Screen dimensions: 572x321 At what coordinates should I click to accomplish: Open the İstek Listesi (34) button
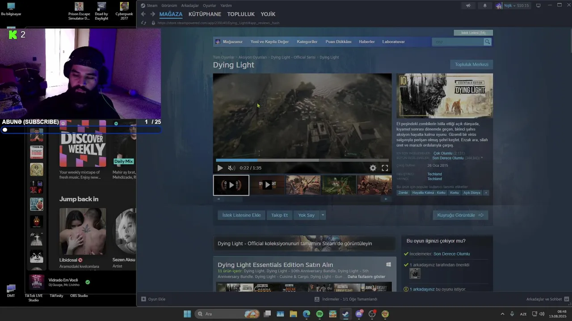coord(473,33)
